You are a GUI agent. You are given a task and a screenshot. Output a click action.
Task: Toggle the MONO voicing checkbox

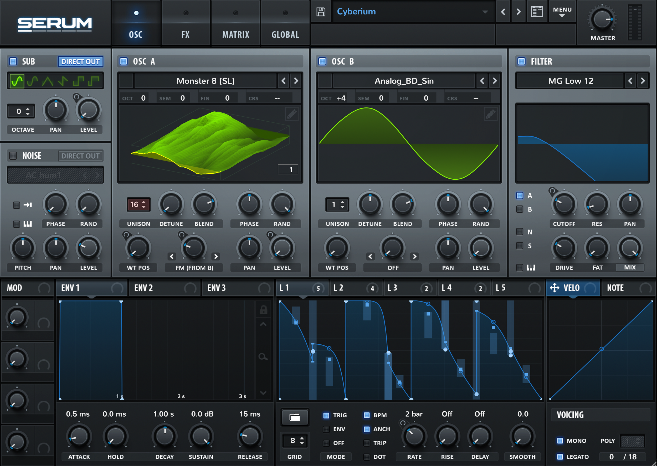click(560, 441)
